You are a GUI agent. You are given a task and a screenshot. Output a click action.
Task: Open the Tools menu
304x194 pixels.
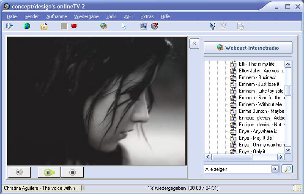point(111,16)
